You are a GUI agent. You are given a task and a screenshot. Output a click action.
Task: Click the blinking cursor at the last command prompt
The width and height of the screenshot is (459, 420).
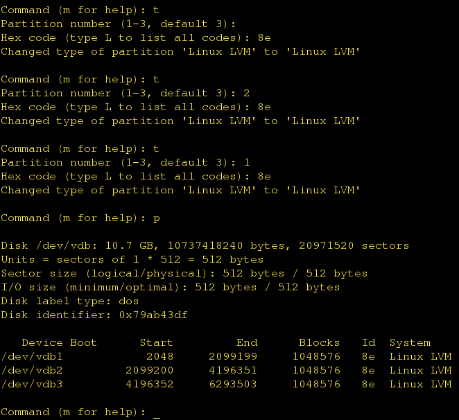coord(157,413)
